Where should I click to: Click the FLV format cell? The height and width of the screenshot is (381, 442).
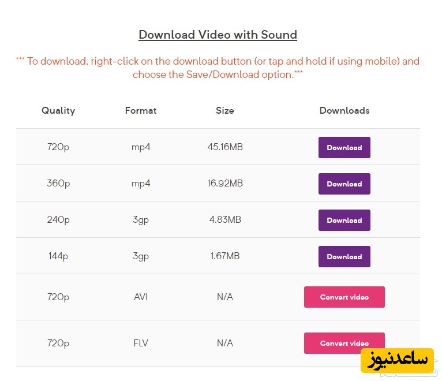tap(141, 343)
